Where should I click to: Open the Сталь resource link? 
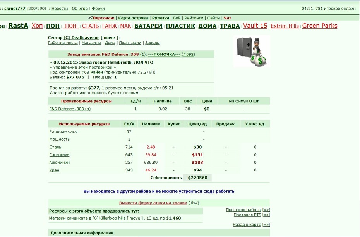click(55, 147)
